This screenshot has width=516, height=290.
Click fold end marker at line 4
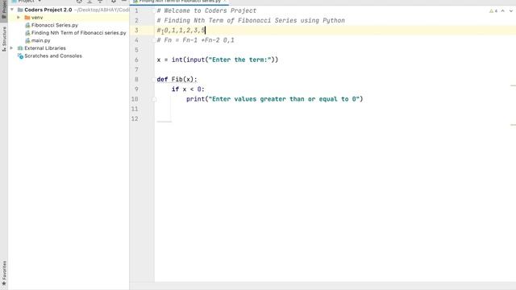click(x=154, y=40)
